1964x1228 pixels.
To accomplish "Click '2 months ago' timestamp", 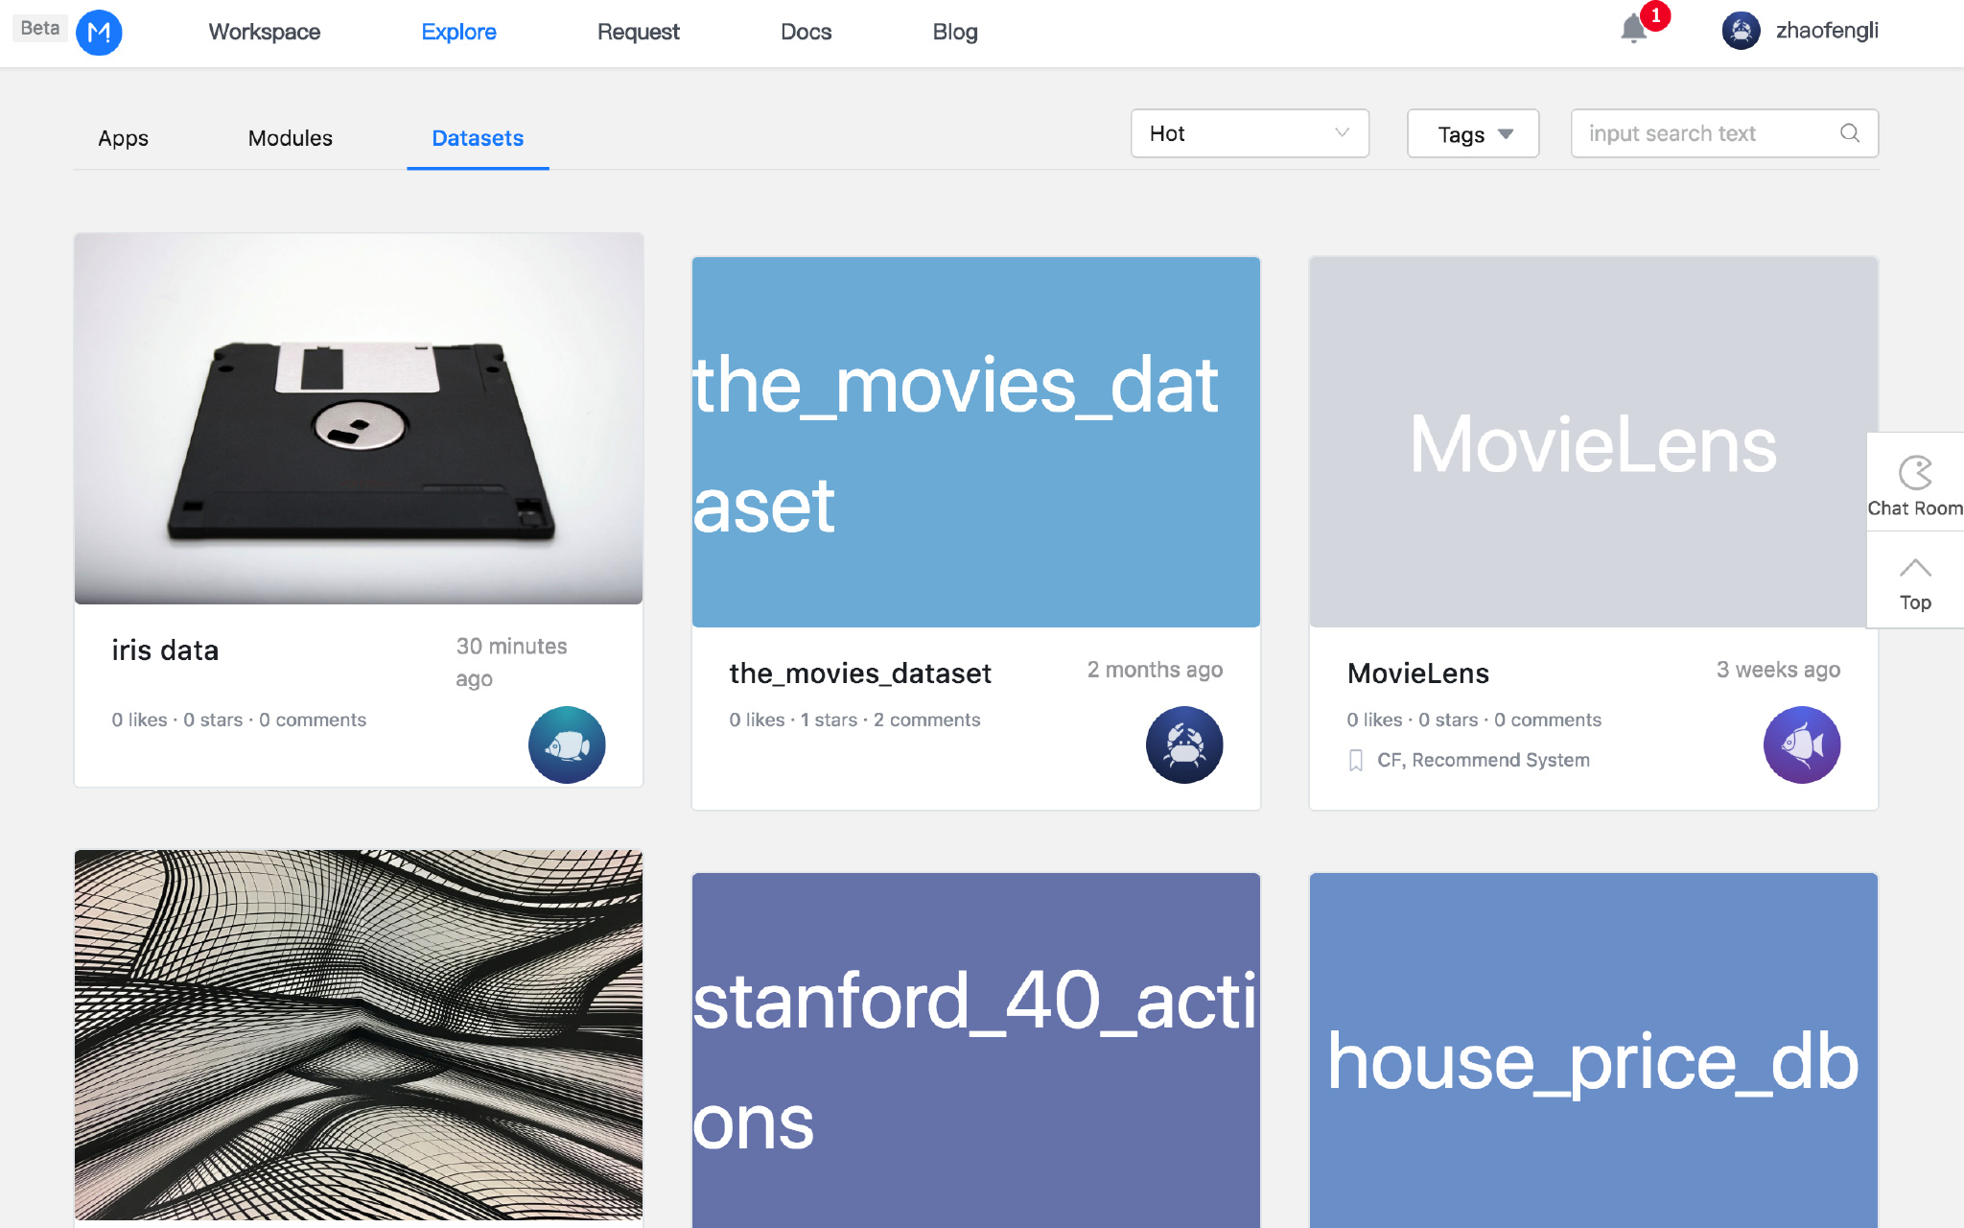I will (1155, 670).
